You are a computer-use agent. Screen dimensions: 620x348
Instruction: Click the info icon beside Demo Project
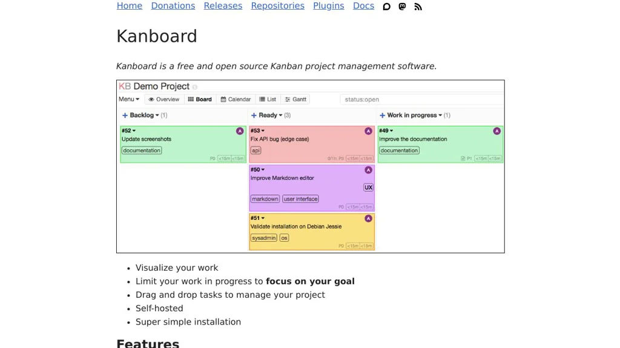tap(195, 87)
